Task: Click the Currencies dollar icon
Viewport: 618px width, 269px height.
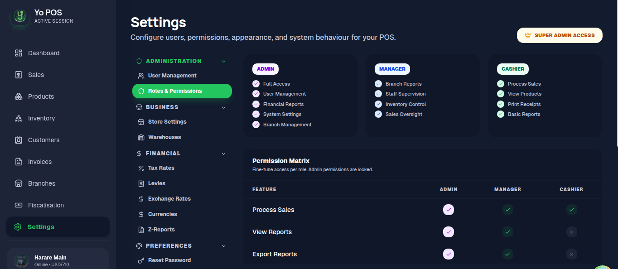Action: coord(141,214)
